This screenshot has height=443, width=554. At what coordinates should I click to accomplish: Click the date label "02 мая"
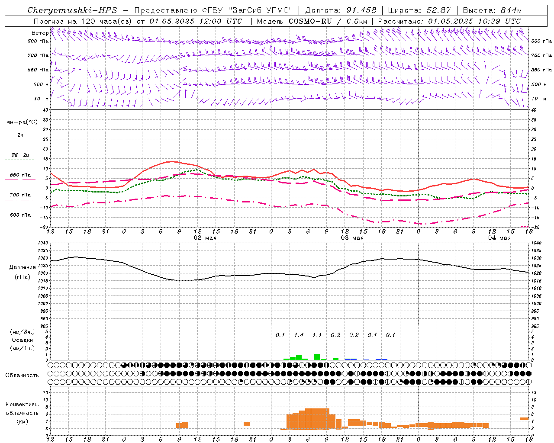tap(205, 238)
